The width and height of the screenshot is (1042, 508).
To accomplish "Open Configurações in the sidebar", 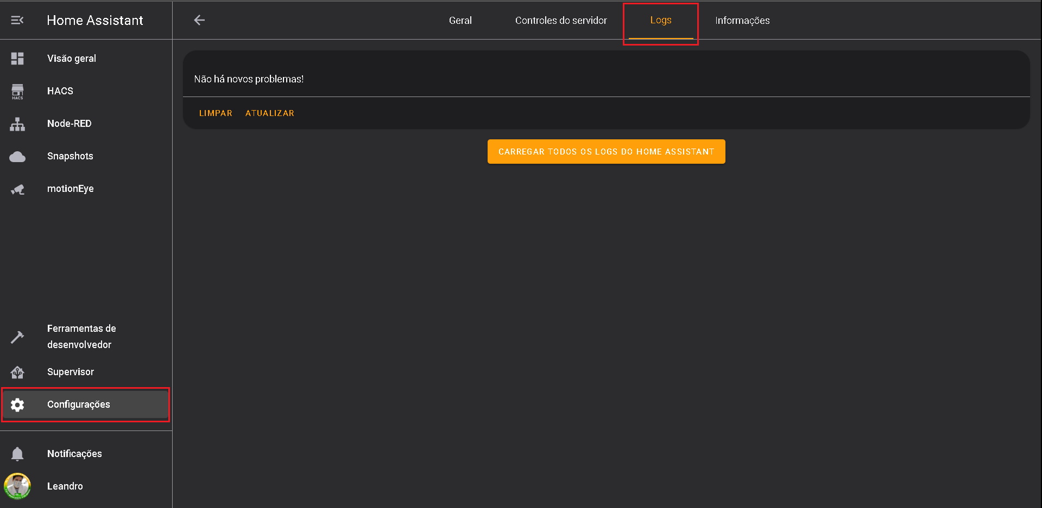I will pos(86,404).
